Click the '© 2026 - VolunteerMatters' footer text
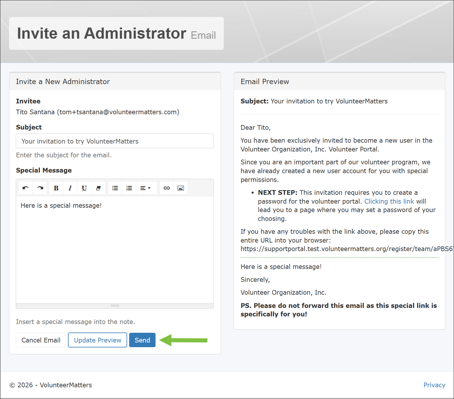This screenshot has width=454, height=399. [x=51, y=385]
